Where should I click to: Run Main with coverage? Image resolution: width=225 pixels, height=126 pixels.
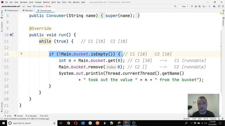pos(199,6)
